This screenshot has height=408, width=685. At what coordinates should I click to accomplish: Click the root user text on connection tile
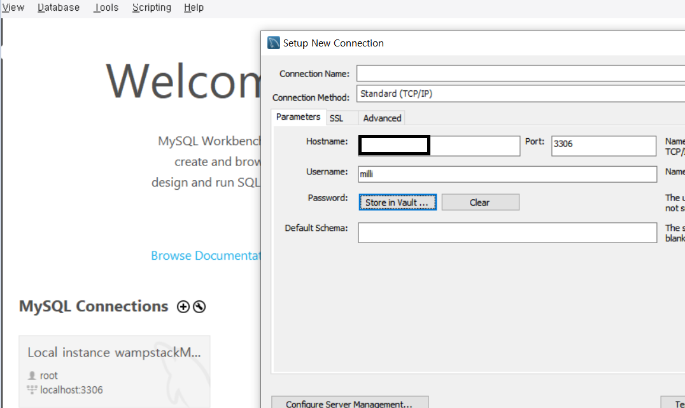point(49,376)
